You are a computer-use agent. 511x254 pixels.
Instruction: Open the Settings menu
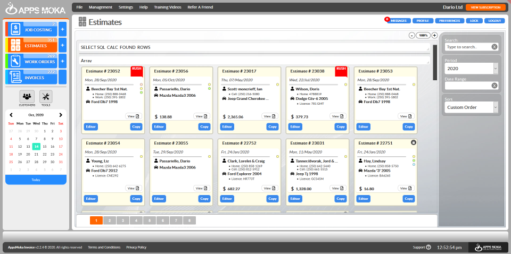(x=126, y=7)
